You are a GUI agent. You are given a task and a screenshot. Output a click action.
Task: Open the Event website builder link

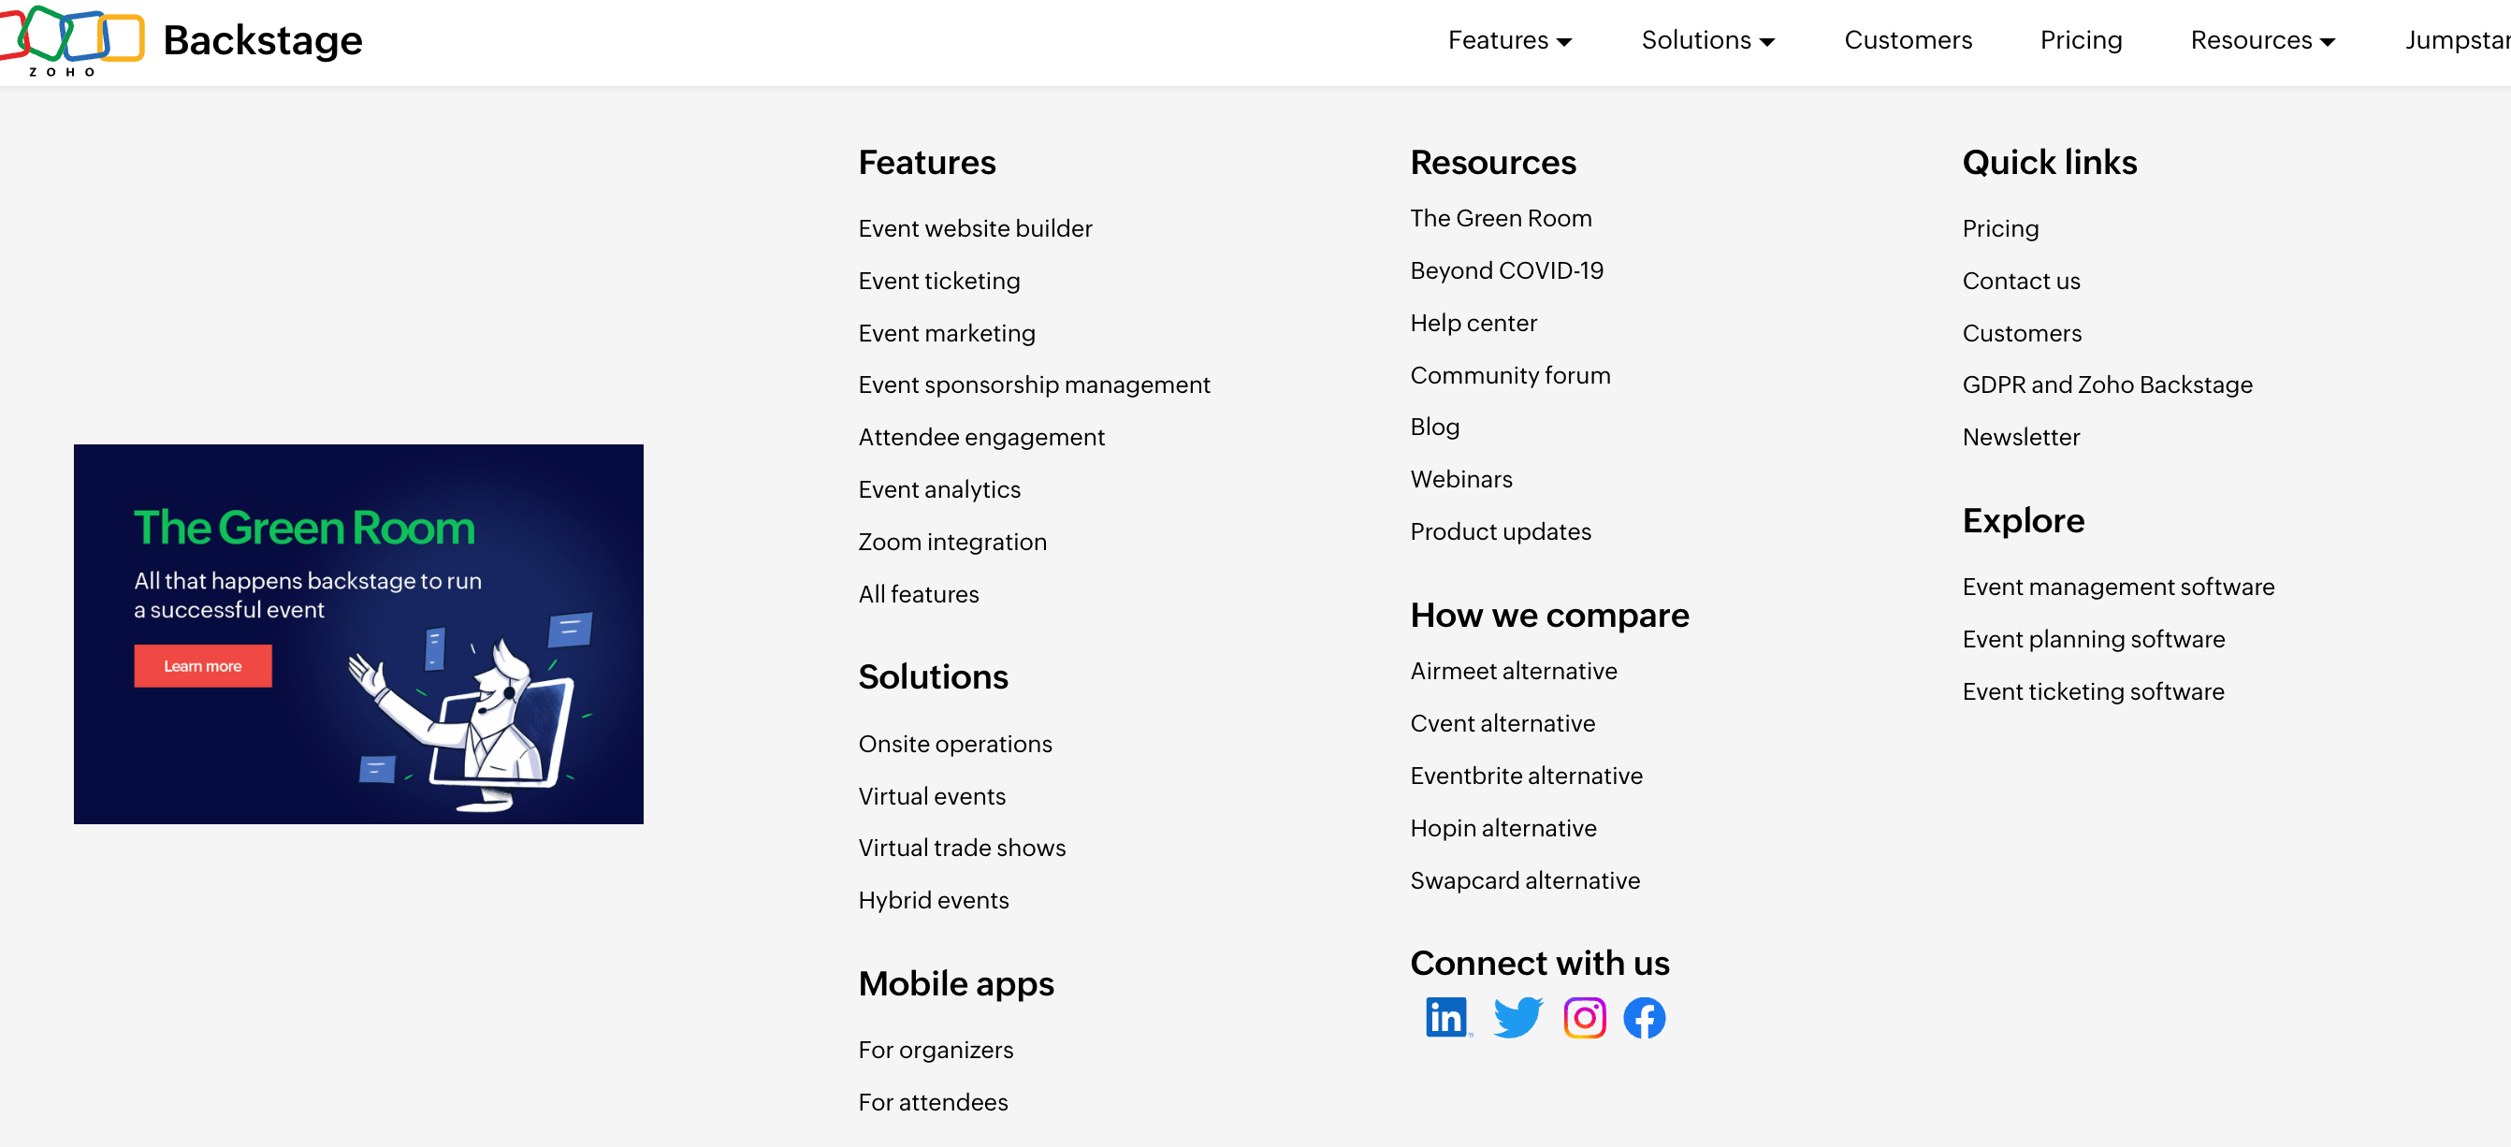click(x=975, y=228)
